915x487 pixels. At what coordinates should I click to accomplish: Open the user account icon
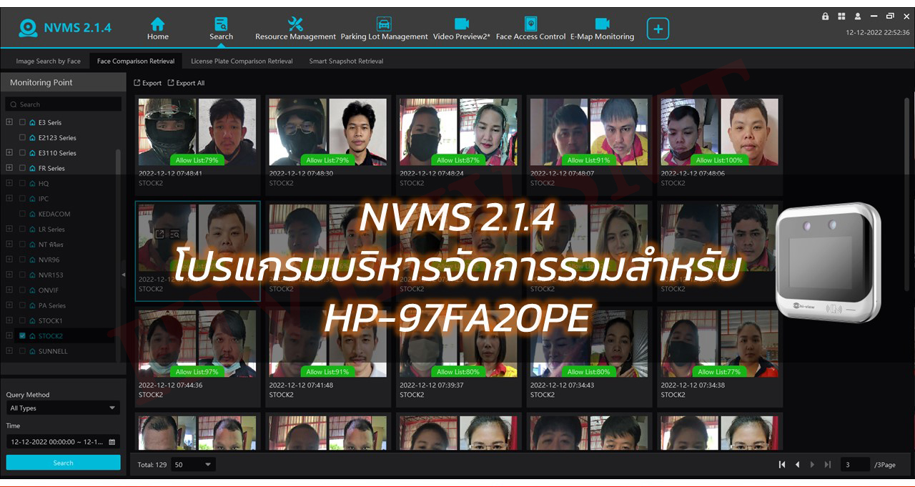point(858,16)
